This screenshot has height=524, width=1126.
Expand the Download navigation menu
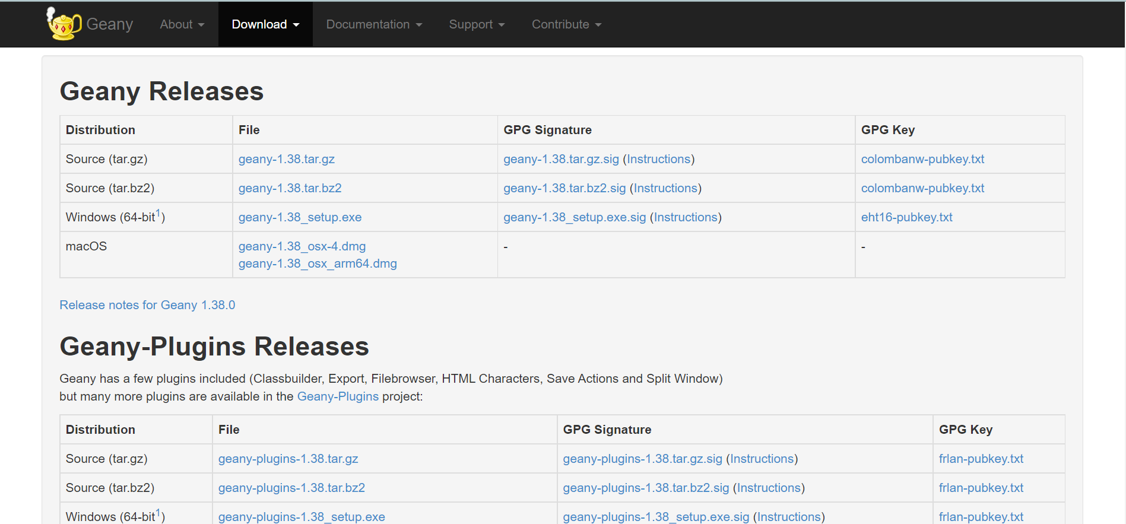[265, 24]
